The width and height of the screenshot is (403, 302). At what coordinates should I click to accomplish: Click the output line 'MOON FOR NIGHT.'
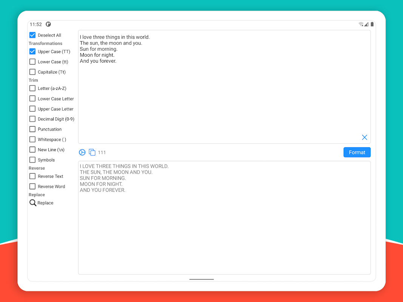click(x=101, y=184)
